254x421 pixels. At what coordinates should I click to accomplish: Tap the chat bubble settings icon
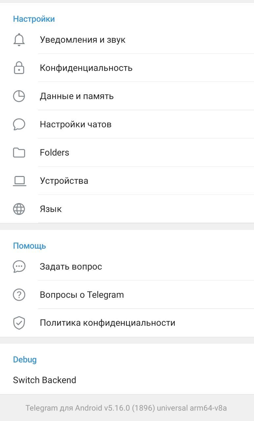click(x=19, y=125)
